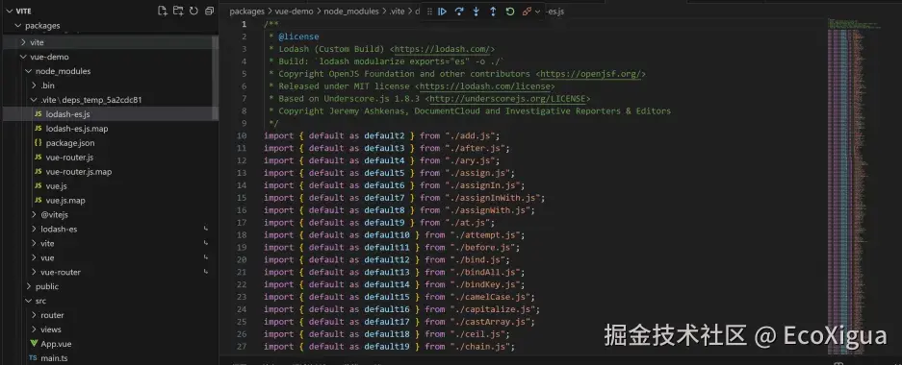
Task: Click 'default19' identifier on line 27
Action: (x=387, y=347)
